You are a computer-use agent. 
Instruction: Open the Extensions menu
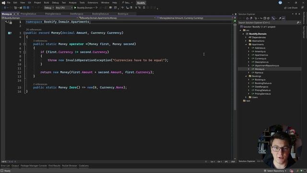tap(93, 3)
